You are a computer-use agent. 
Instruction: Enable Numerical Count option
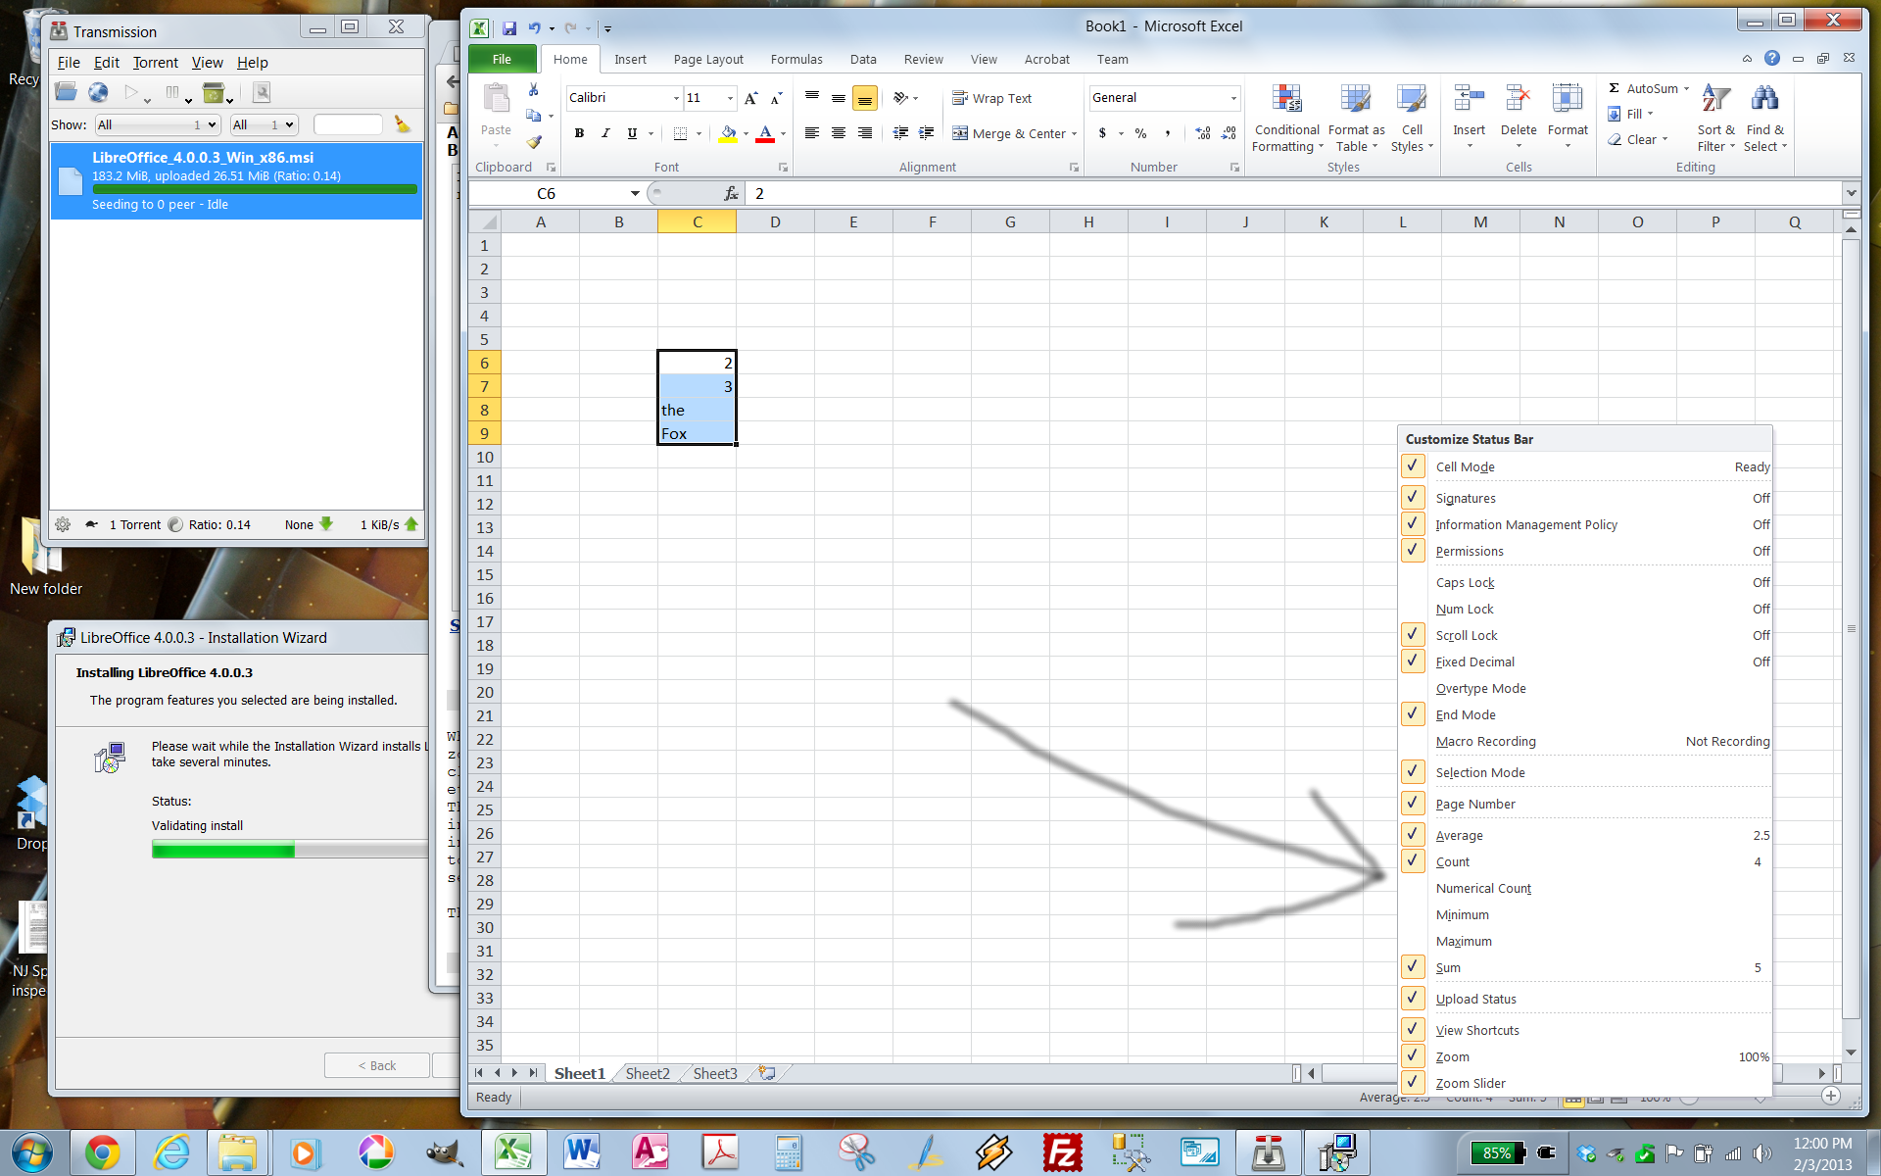coord(1585,888)
